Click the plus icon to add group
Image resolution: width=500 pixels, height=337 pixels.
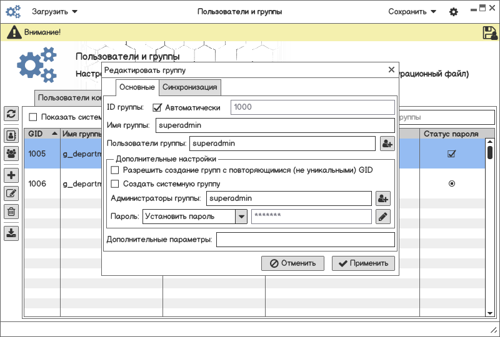pyautogui.click(x=11, y=175)
